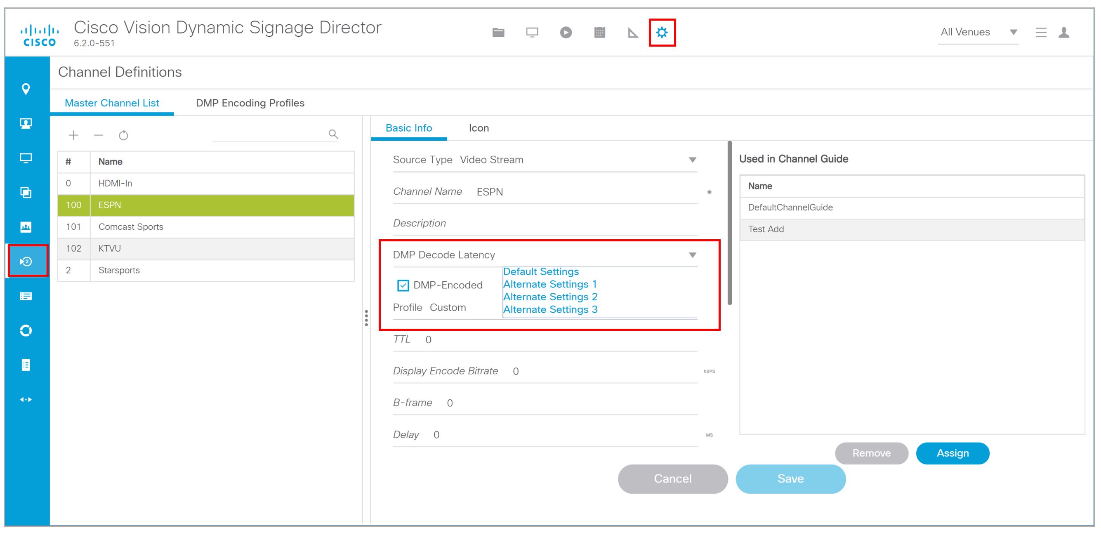Select the Starsports channel row

[x=206, y=271]
